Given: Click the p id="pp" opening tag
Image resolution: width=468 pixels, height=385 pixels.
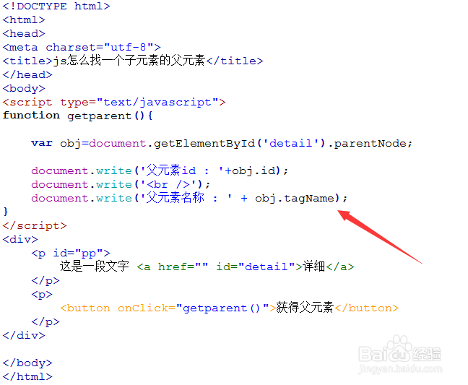Looking at the screenshot, I should click(x=71, y=254).
